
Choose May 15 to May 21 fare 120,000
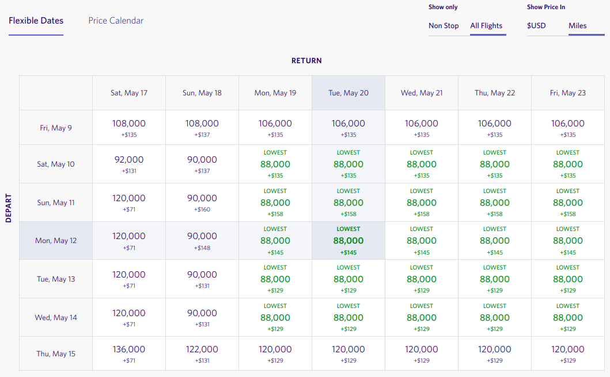(421, 353)
